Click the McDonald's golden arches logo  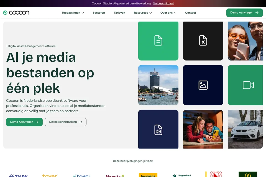pyautogui.click(x=248, y=174)
